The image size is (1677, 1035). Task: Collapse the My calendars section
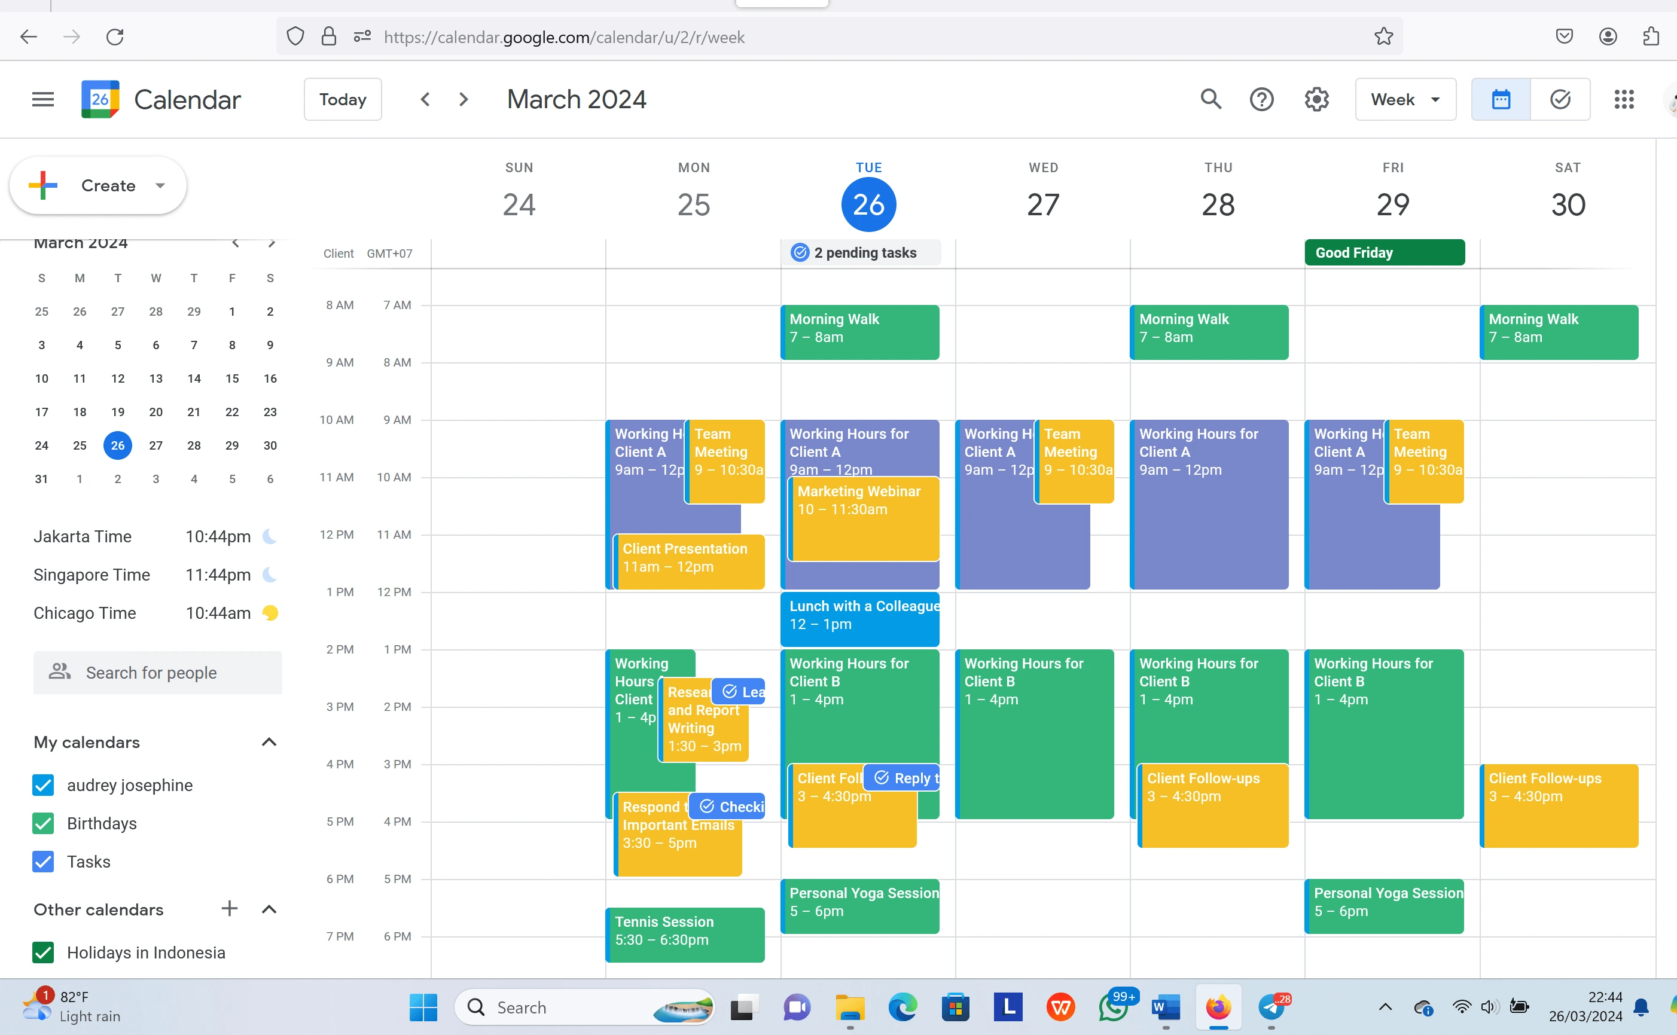coord(269,742)
